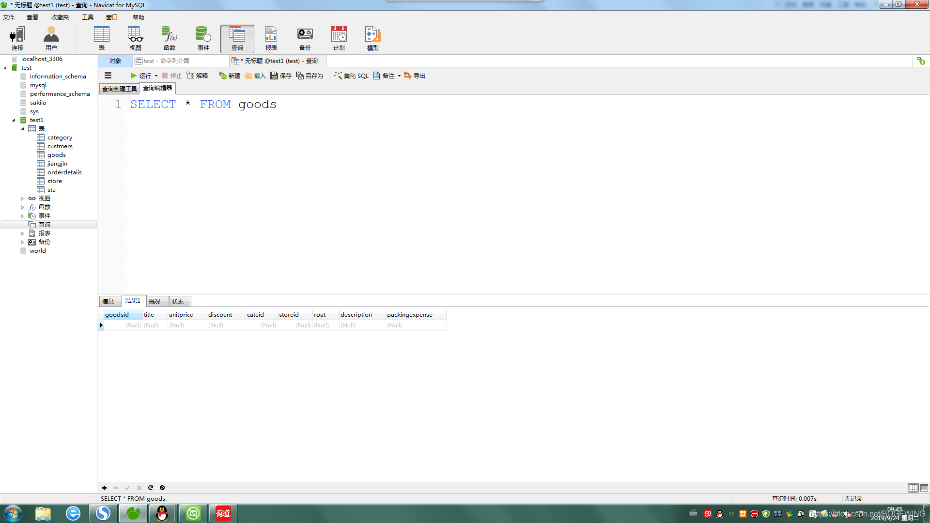
Task: Click the stop-loading icon below the grid
Action: [162, 488]
